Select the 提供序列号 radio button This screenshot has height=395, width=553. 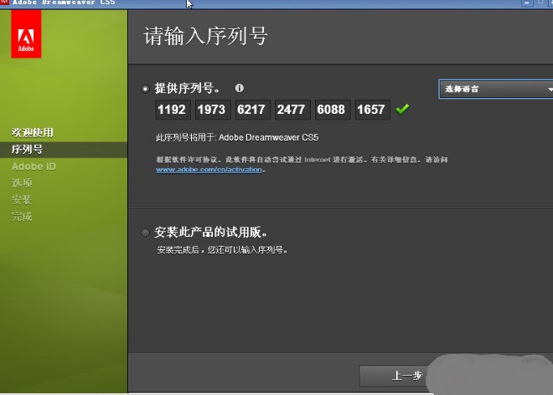(x=146, y=89)
